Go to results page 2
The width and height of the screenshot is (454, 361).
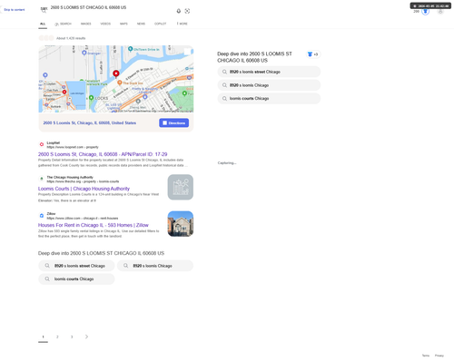click(x=57, y=337)
